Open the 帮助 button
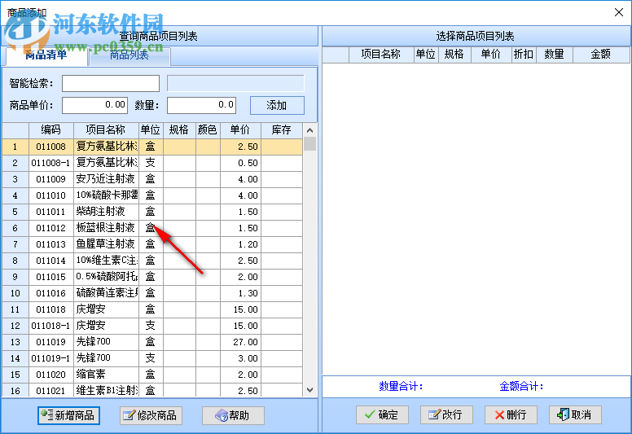 click(x=233, y=415)
